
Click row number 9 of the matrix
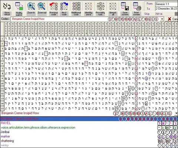pyautogui.click(x=2, y=79)
